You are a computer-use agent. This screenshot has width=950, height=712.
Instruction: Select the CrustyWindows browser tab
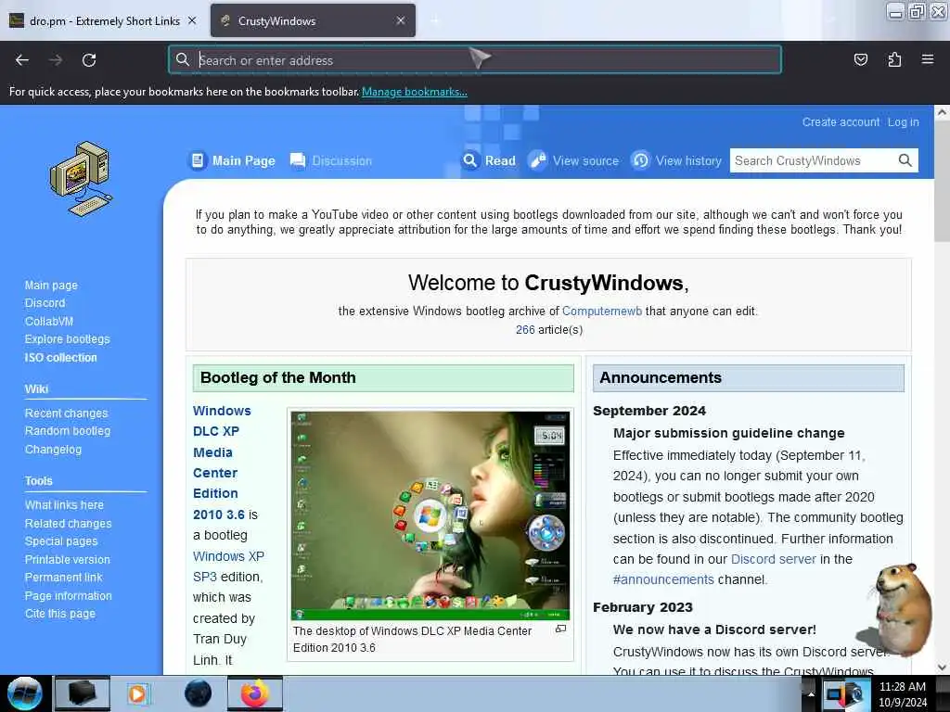pos(313,20)
